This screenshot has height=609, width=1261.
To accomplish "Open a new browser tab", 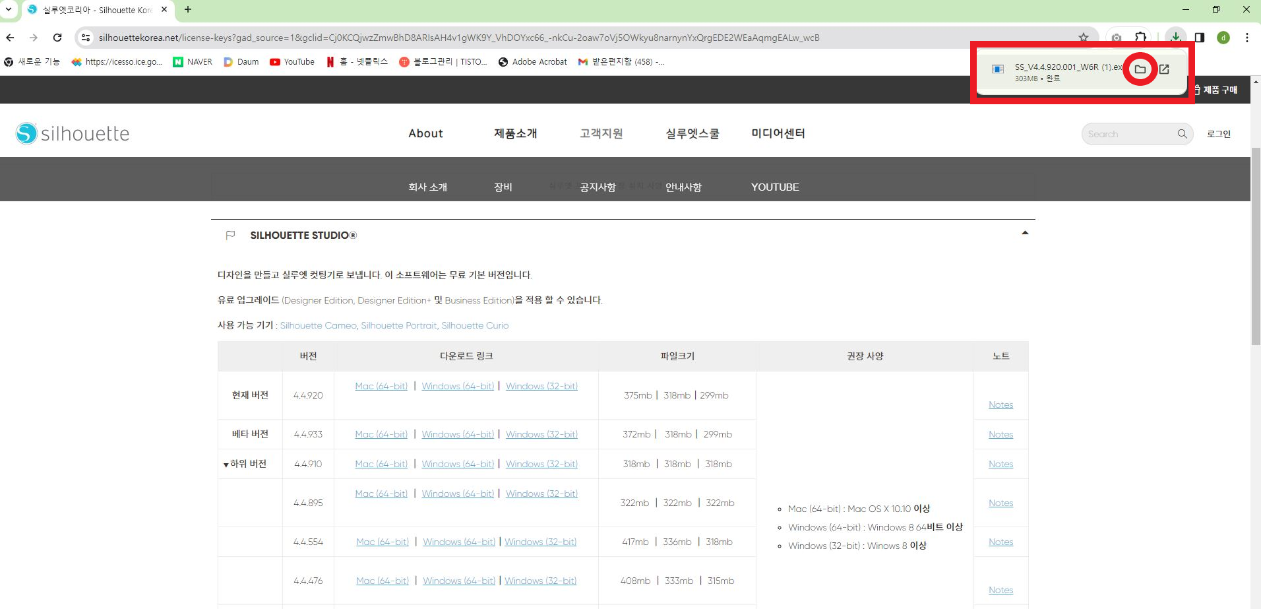I will click(x=188, y=9).
